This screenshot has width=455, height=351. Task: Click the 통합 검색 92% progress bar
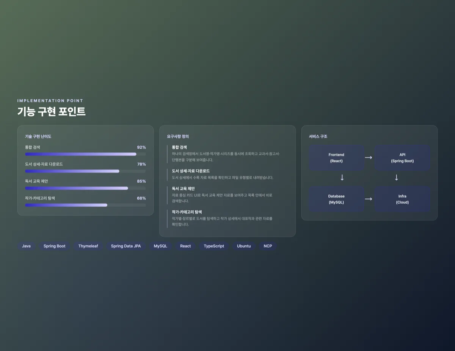click(85, 154)
